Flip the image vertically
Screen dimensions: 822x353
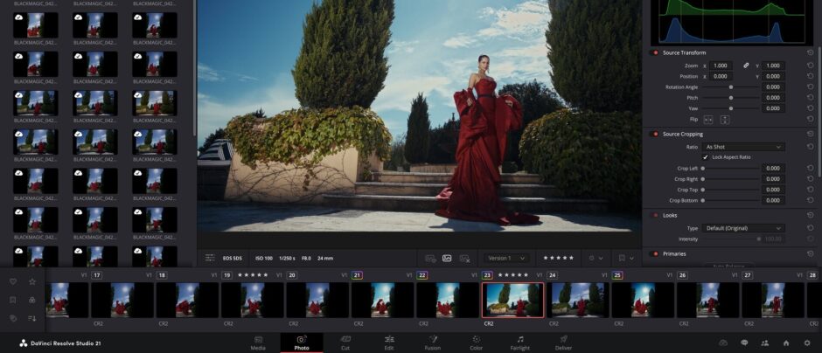(x=724, y=119)
